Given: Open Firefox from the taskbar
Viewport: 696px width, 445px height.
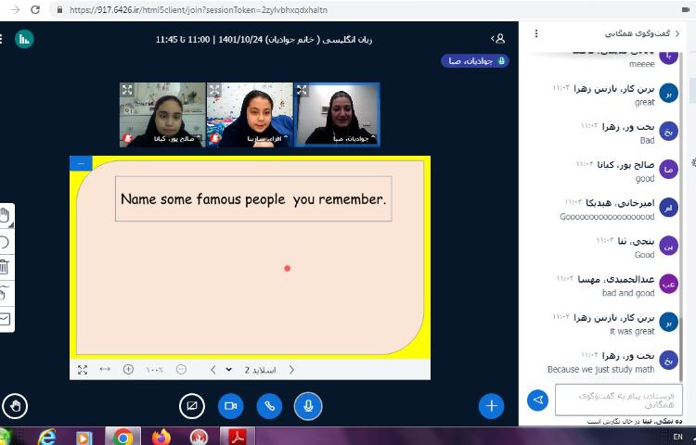Looking at the screenshot, I should click(161, 437).
